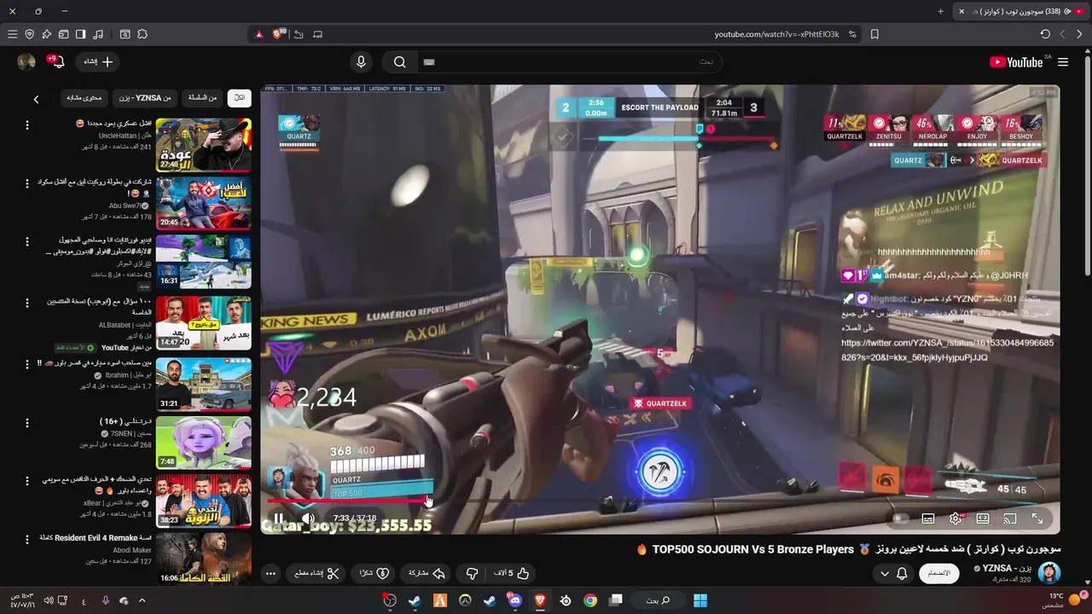Bookmark this page with the bookmark icon
The image size is (1092, 614).
(x=874, y=34)
